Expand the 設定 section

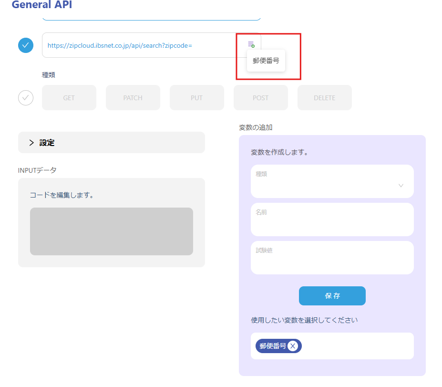click(x=112, y=143)
